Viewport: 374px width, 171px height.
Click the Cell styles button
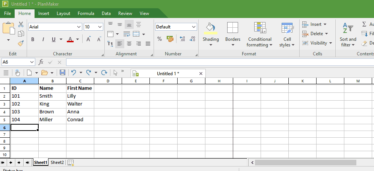point(287,36)
